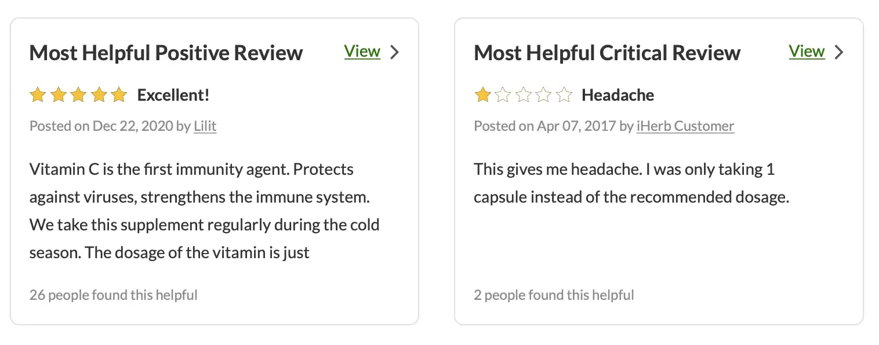The height and width of the screenshot is (345, 879).
Task: Click the last empty star on the critical review
Action: coord(564,94)
